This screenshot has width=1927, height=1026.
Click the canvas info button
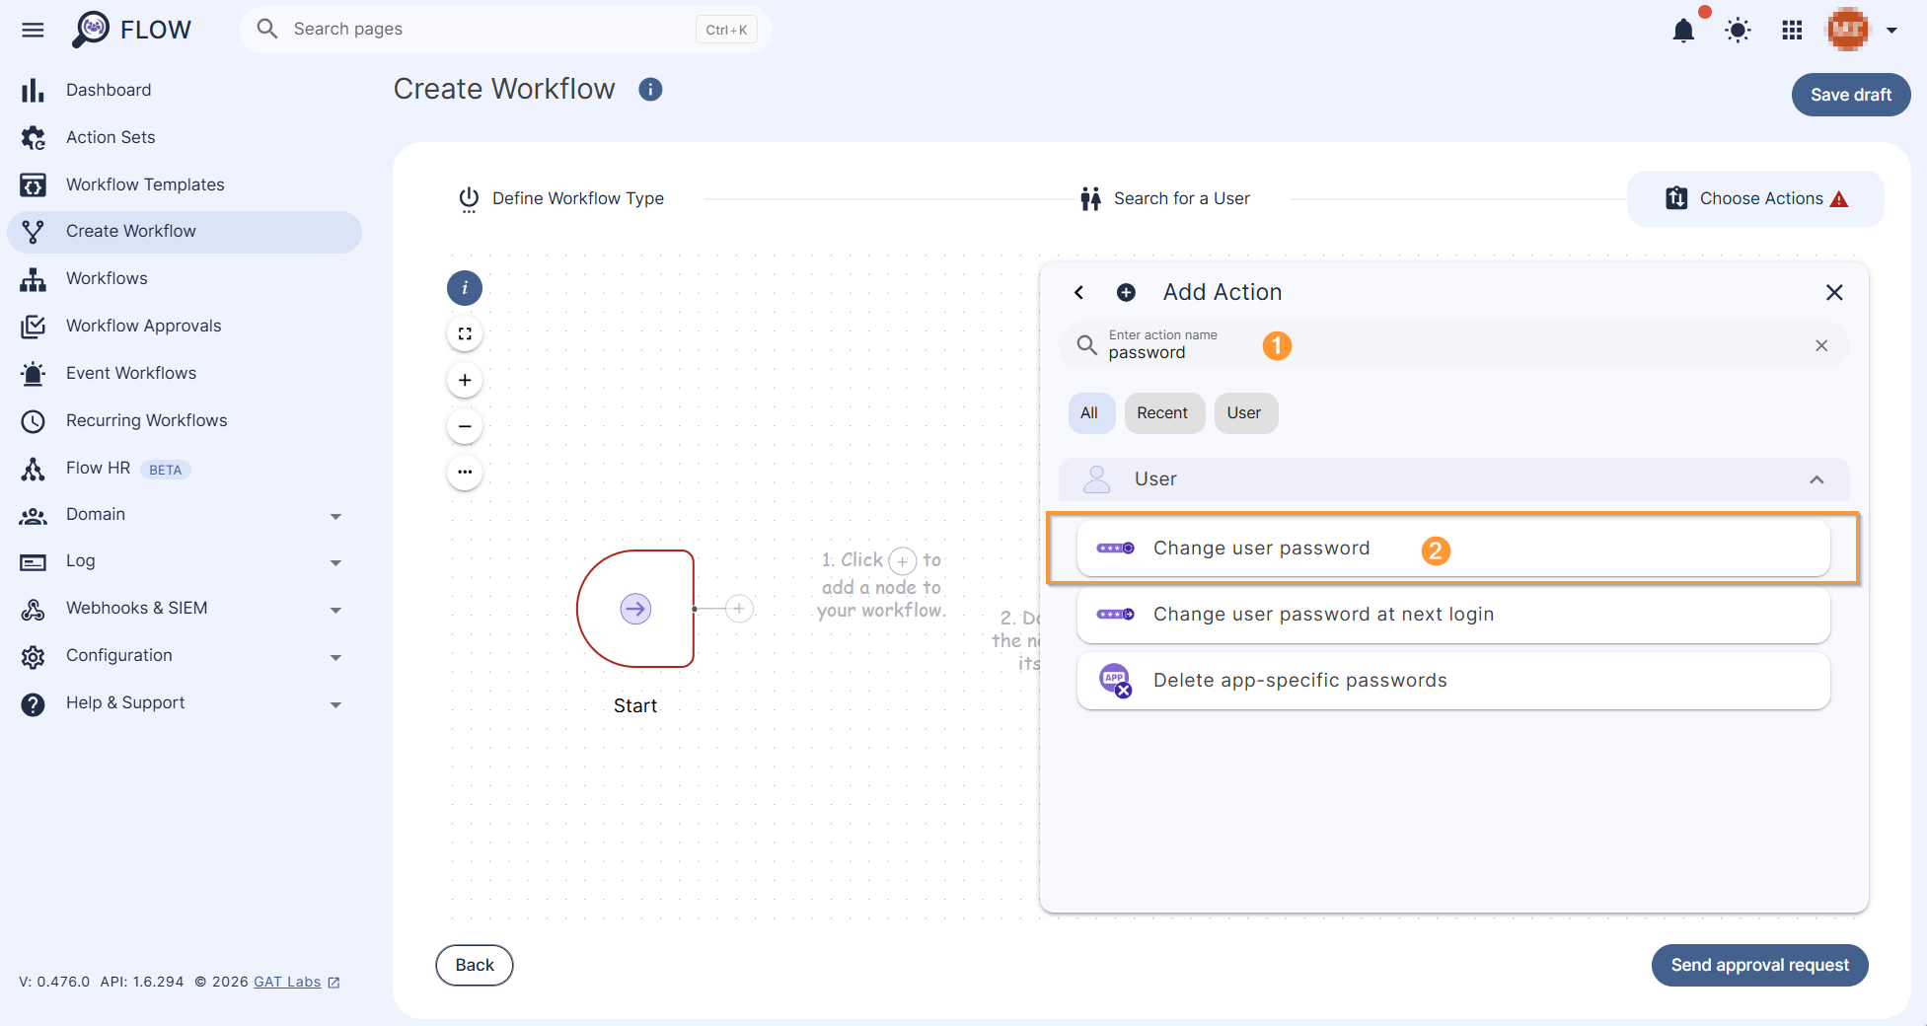tap(465, 288)
